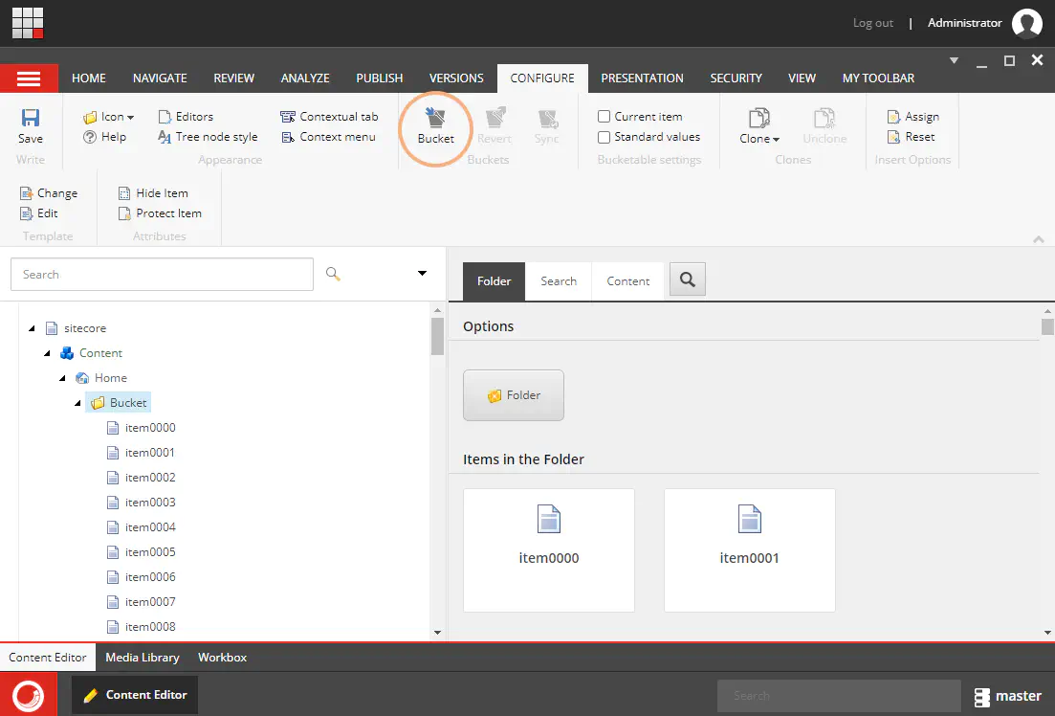Toggle the Current item checkbox
The image size is (1055, 716).
click(x=604, y=117)
